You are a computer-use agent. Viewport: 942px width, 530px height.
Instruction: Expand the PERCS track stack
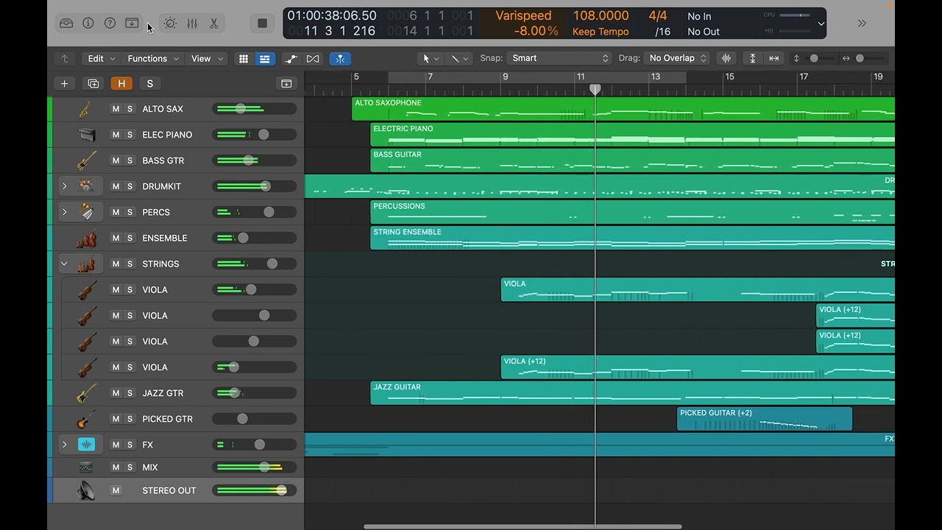click(x=64, y=212)
